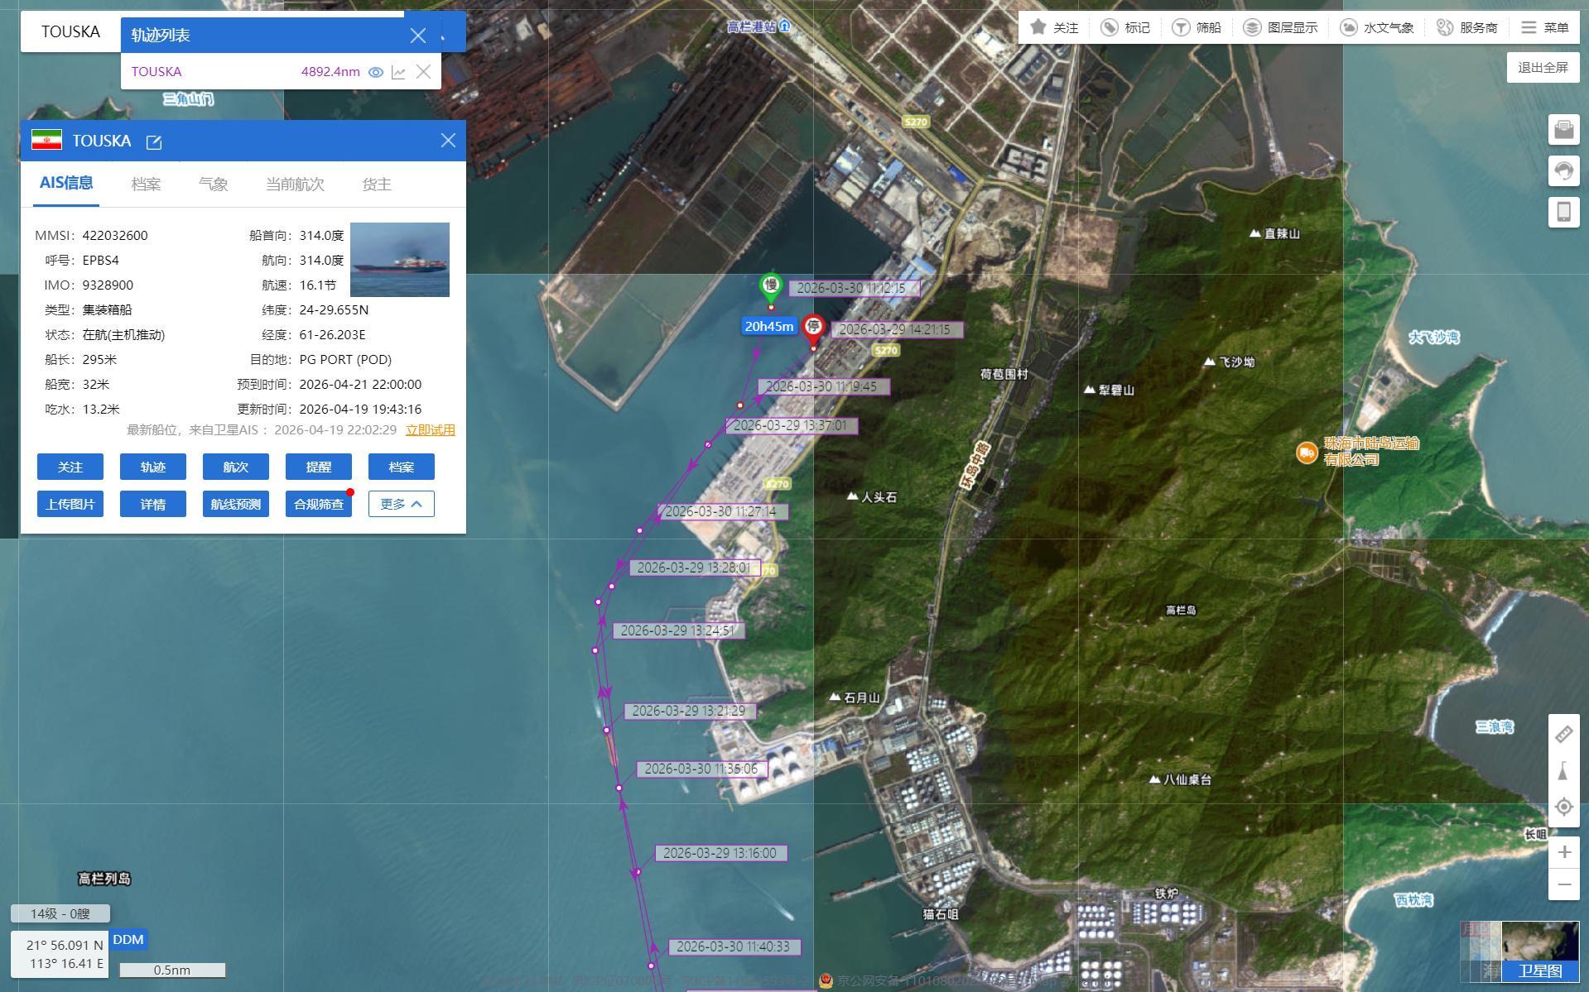Click 退出全屏 button
This screenshot has height=992, width=1589.
1543,67
